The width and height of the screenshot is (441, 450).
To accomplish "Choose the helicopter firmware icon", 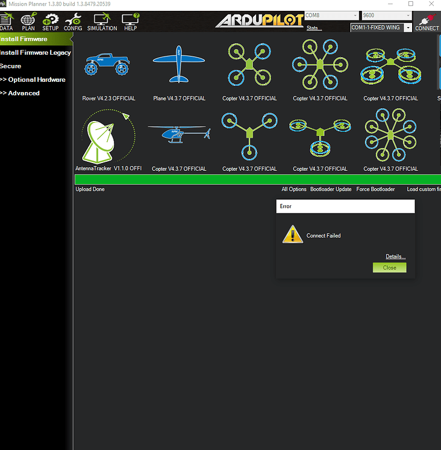I will pyautogui.click(x=179, y=135).
